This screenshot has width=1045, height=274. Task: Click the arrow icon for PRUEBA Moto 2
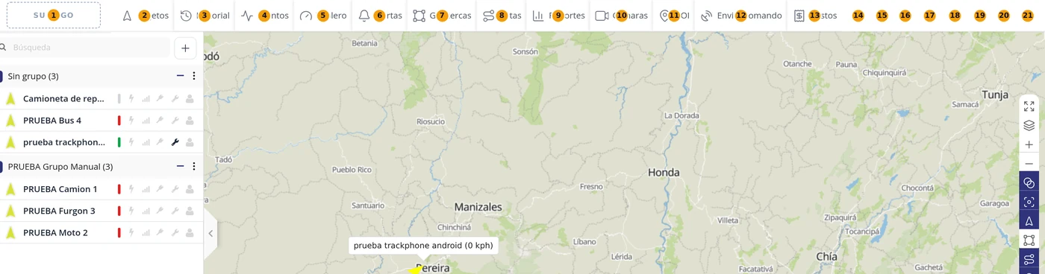click(x=10, y=233)
